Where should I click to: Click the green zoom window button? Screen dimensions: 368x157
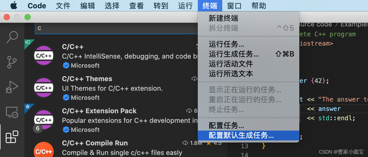tap(27, 17)
